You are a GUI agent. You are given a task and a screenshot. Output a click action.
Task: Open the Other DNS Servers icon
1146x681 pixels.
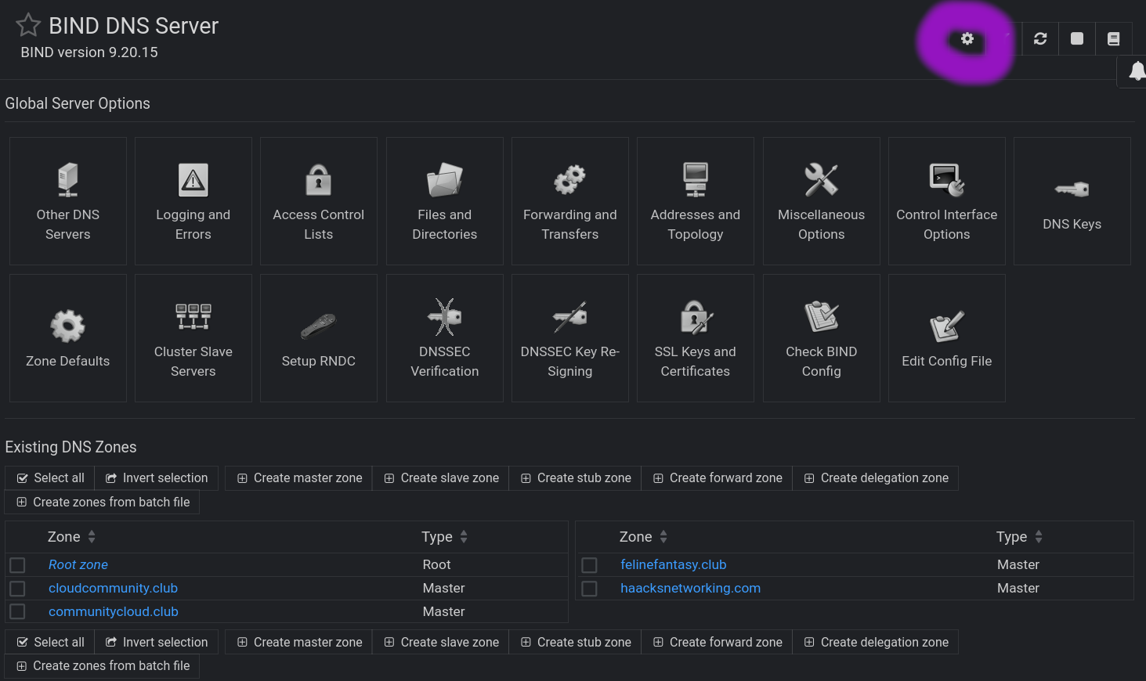coord(68,180)
